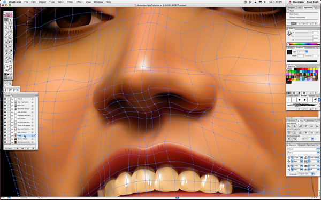The image size is (321, 200).
Task: Hide the Eye Lashes layer
Action: [x=5, y=119]
